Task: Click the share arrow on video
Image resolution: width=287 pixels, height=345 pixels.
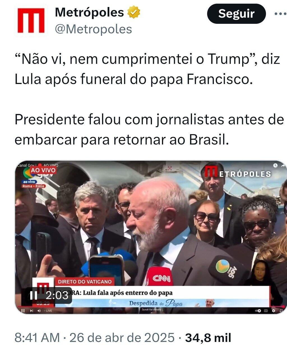Action: click(283, 165)
